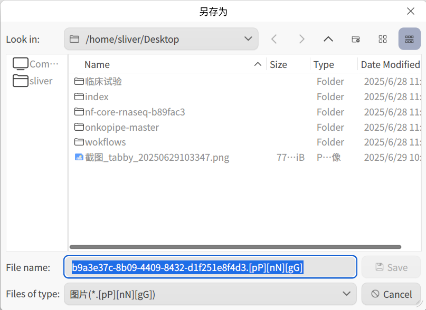The width and height of the screenshot is (426, 310).
Task: Select the 临床试验 folder
Action: 98,81
